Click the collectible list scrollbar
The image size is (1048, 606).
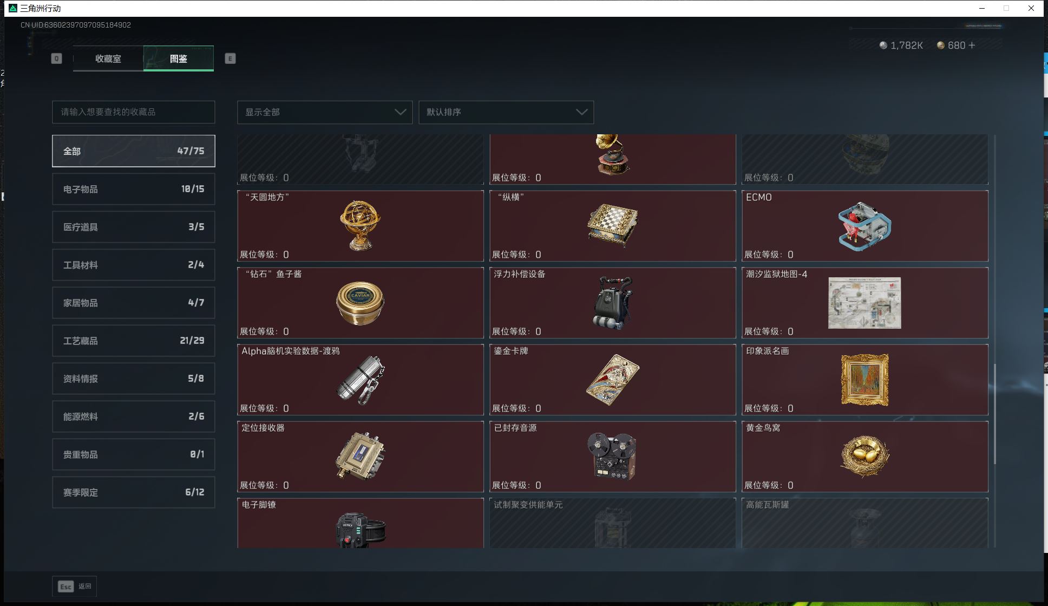[994, 414]
